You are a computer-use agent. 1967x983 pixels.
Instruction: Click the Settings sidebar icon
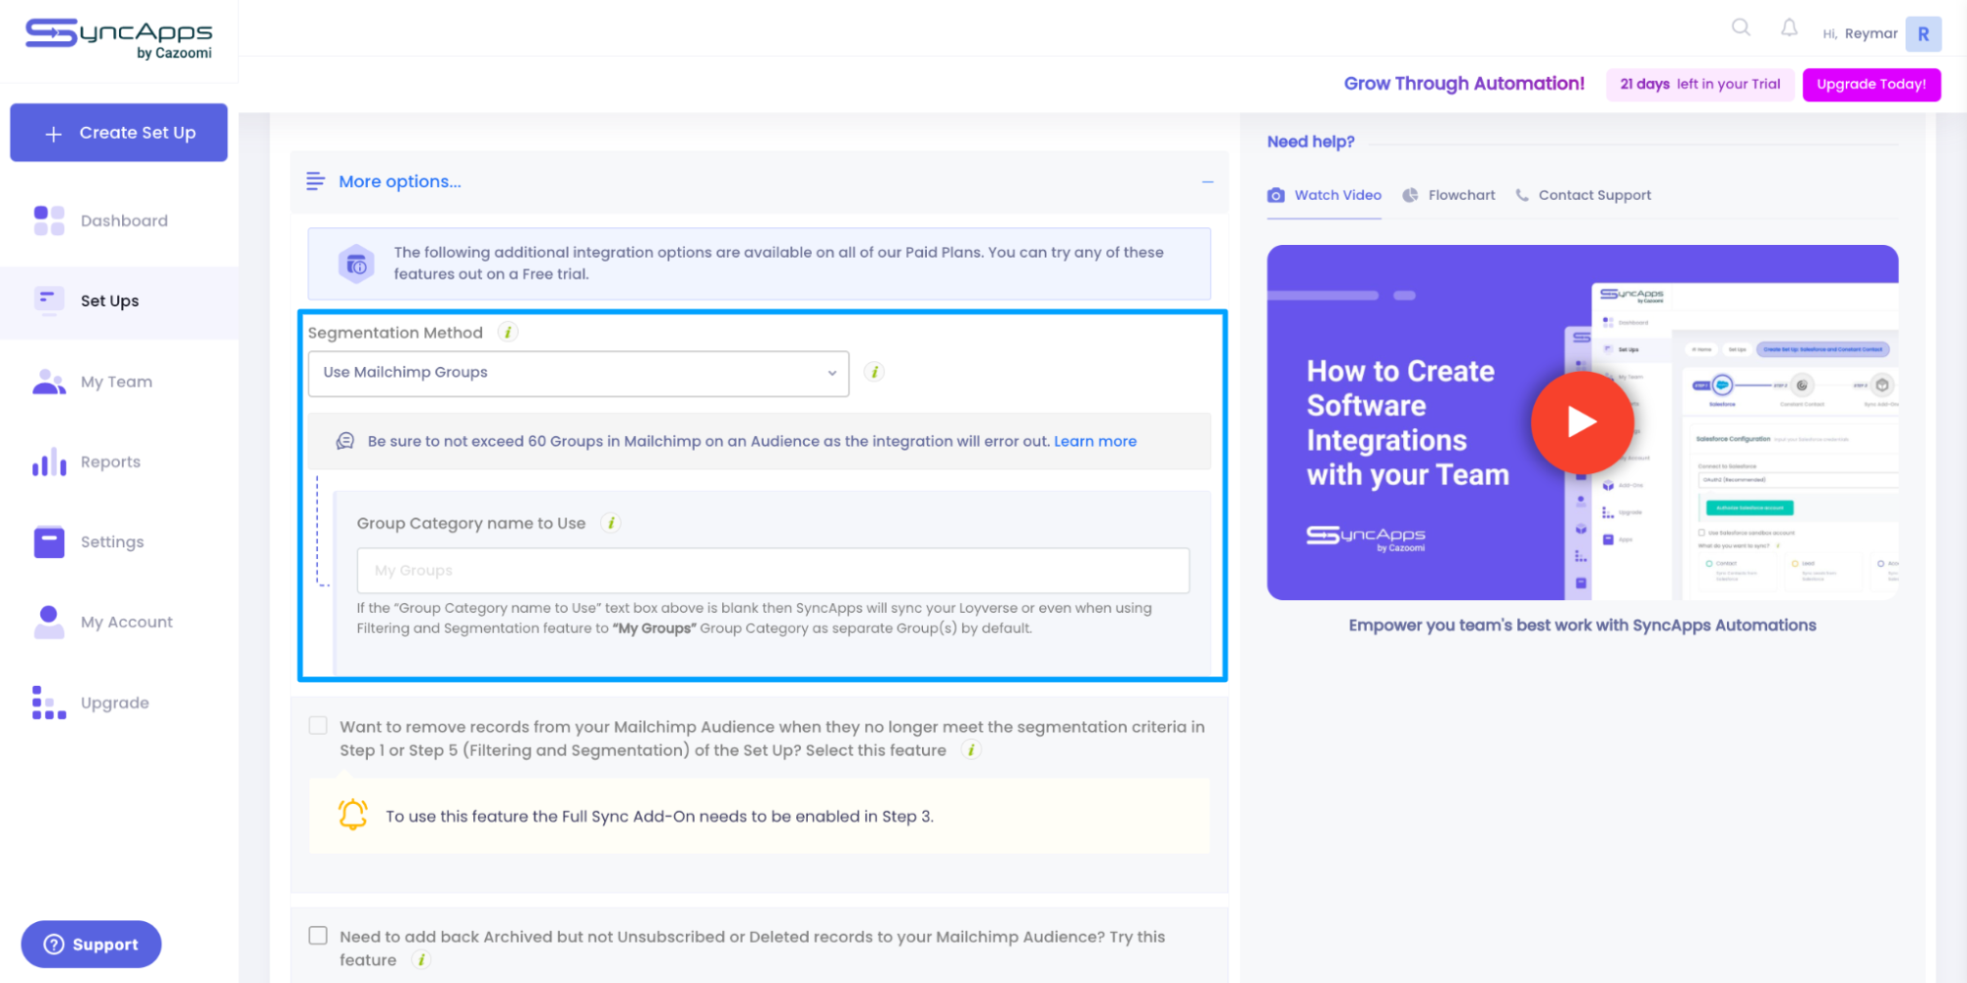coord(49,542)
